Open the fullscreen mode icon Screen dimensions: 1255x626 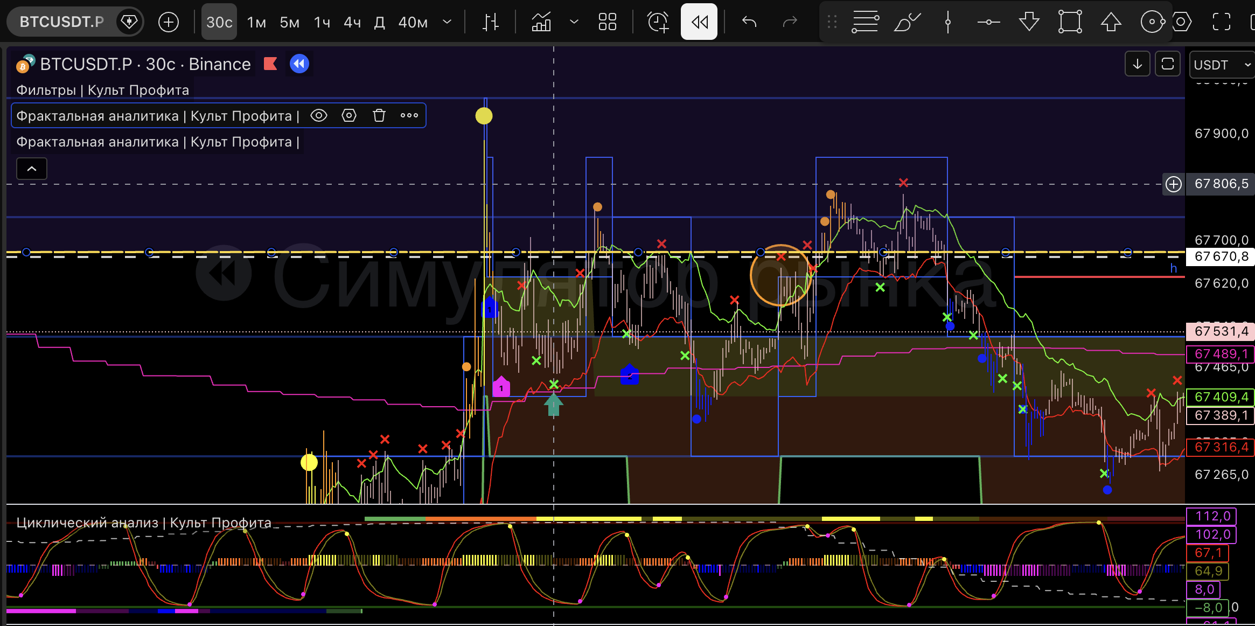(1221, 22)
